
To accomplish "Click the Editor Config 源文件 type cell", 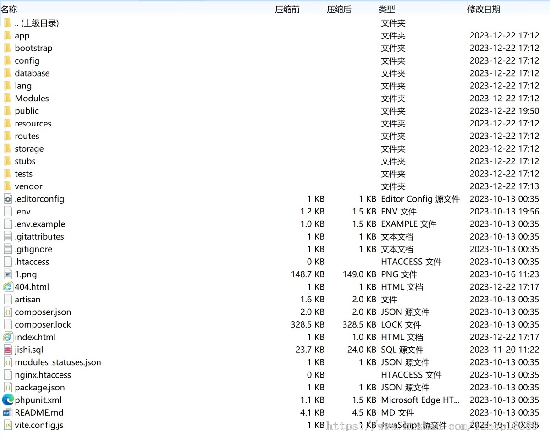I will (x=420, y=199).
